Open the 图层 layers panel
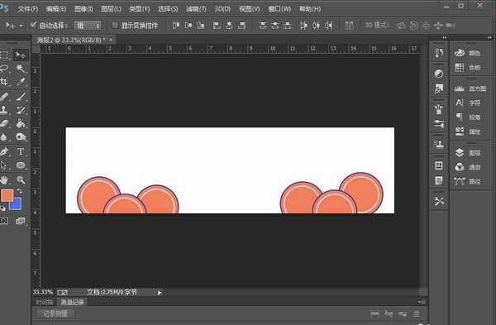This screenshot has height=325, width=496. 468,152
